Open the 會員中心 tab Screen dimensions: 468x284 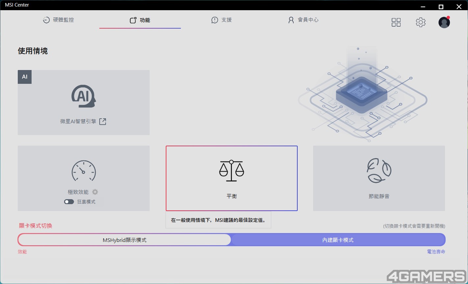coord(303,20)
